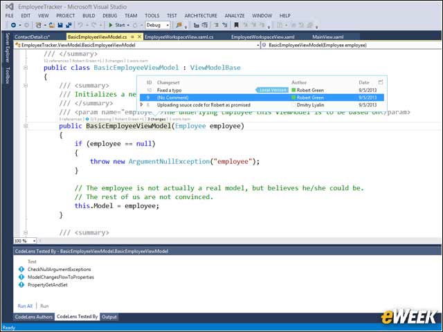
Task: Click the increase indent toolbar icon
Action: 205,25
